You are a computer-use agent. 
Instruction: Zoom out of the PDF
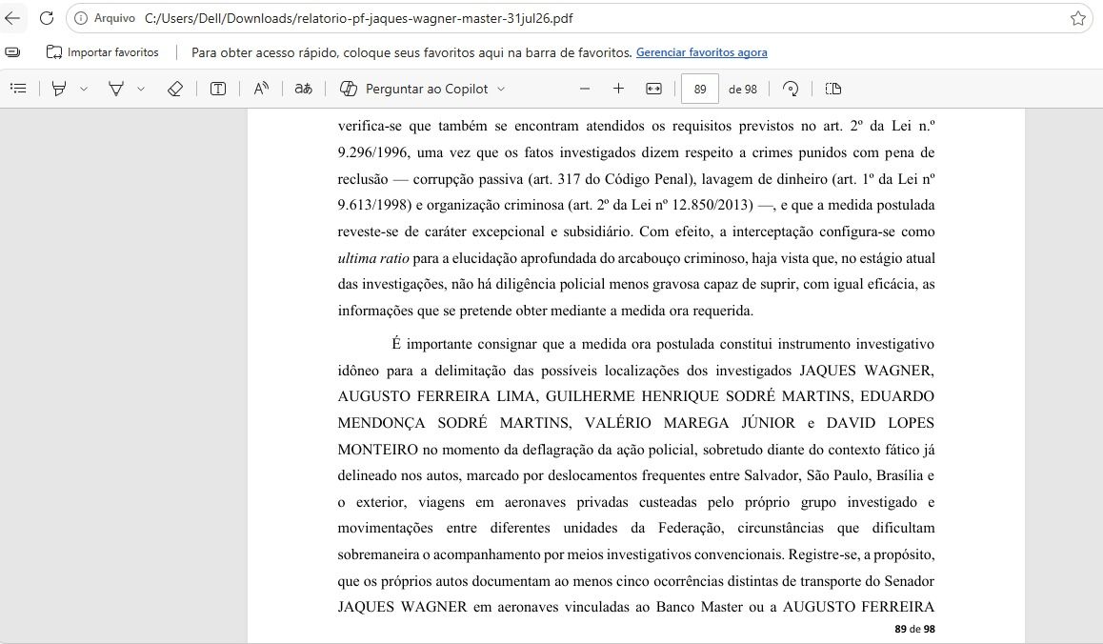(585, 89)
